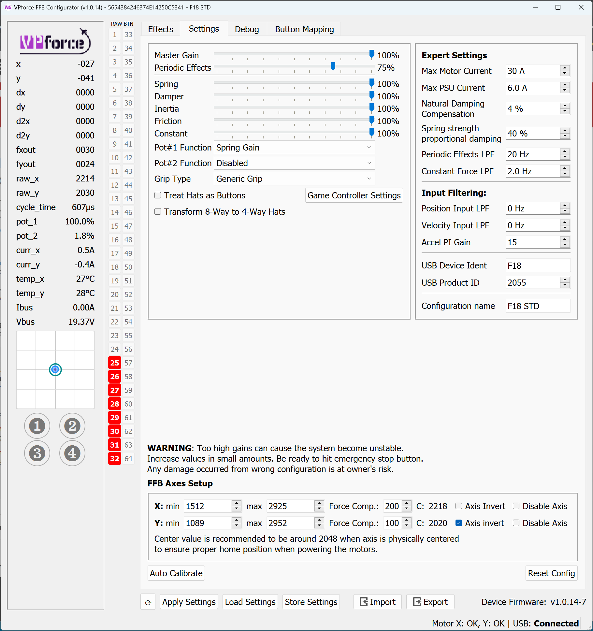593x631 pixels.
Task: Uncheck Y axis Axis invert checkbox
Action: [459, 523]
